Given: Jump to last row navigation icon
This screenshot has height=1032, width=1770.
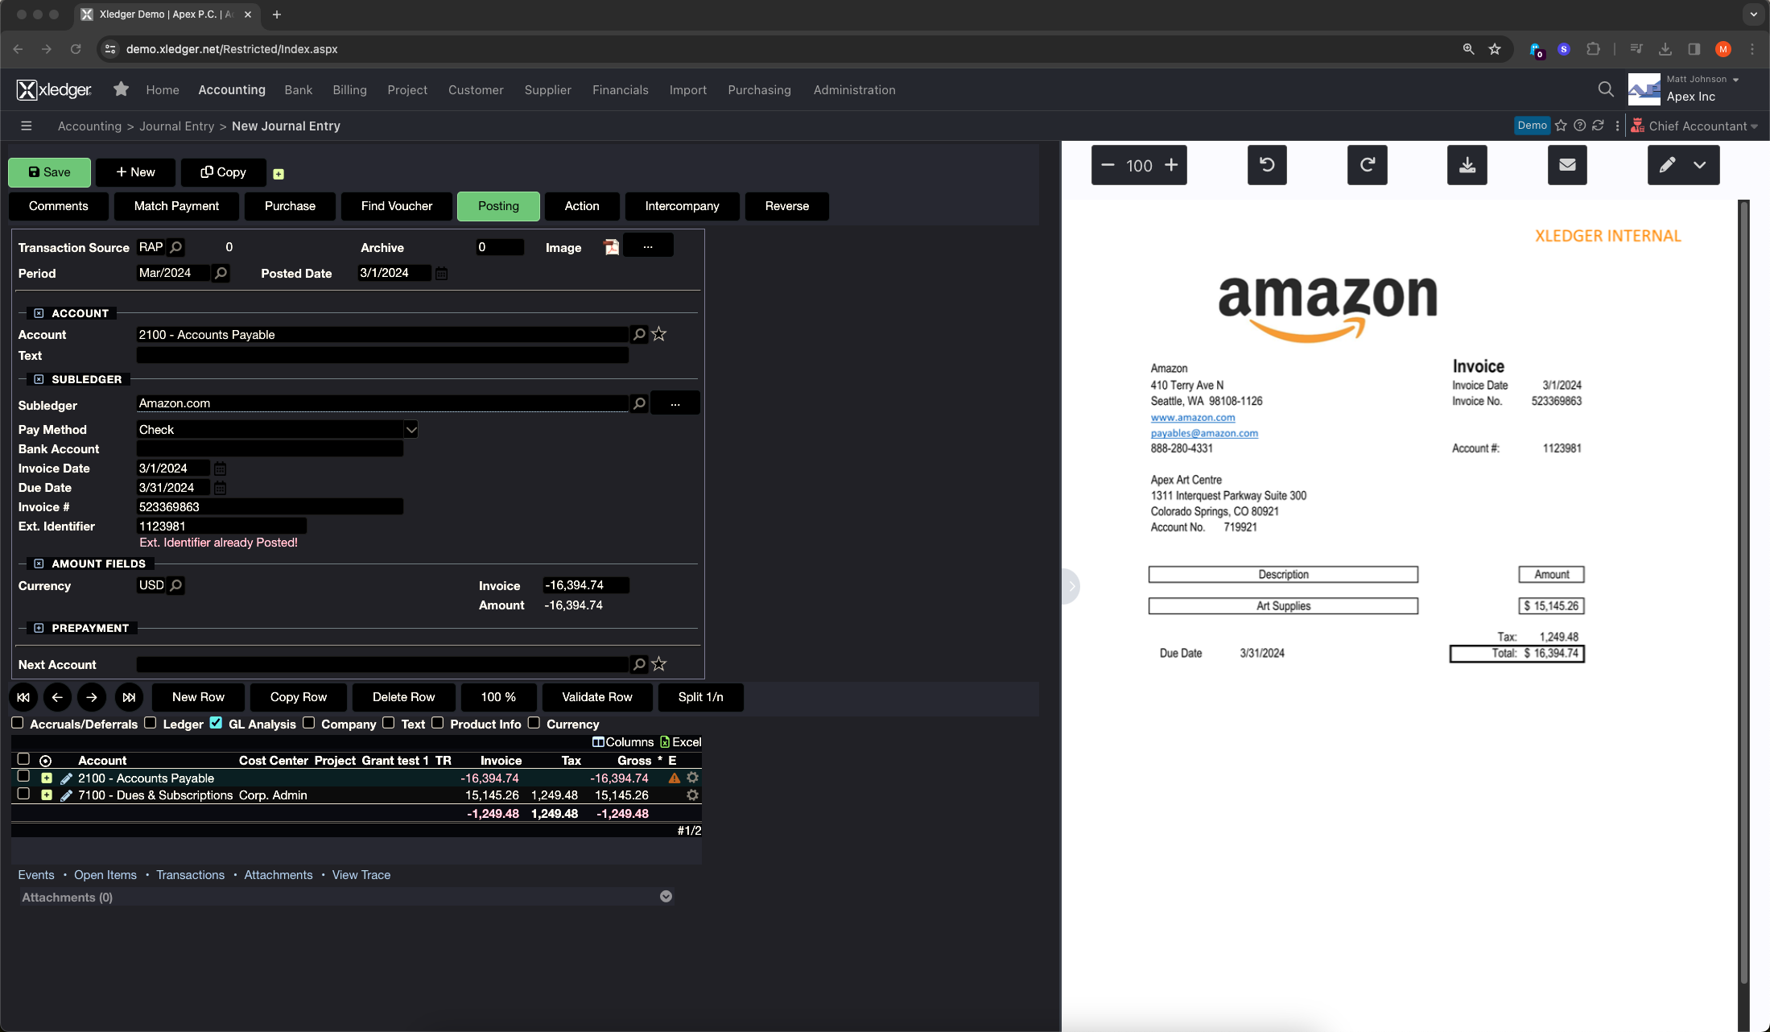Looking at the screenshot, I should tap(129, 697).
